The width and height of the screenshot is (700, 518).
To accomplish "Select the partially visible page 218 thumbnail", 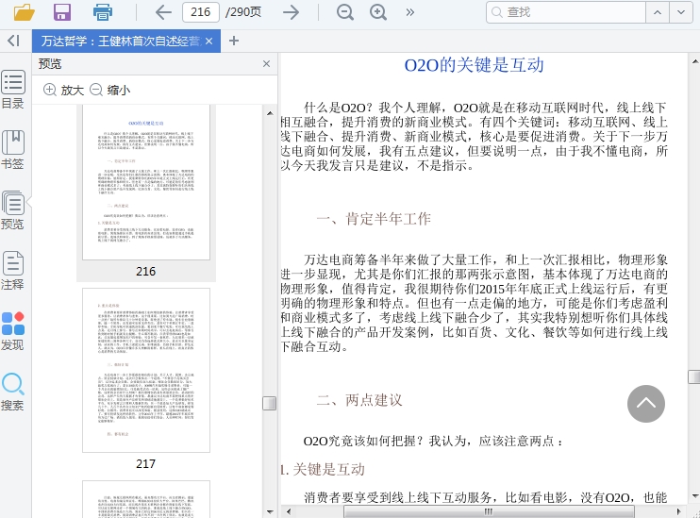I will [x=146, y=499].
